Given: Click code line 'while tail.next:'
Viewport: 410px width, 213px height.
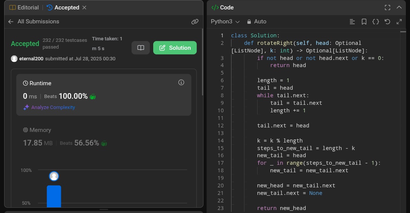Looking at the screenshot, I should pos(283,95).
